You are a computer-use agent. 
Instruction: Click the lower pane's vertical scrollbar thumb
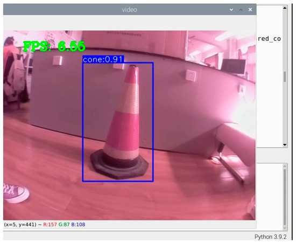[285, 197]
